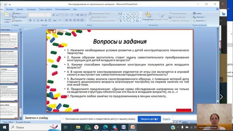Toggle the text Shadow (S) button
The image size is (233, 131).
tap(46, 20)
